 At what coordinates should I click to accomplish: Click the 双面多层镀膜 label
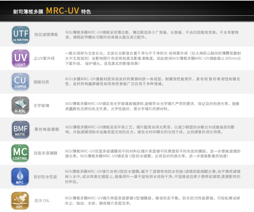coord(46,153)
